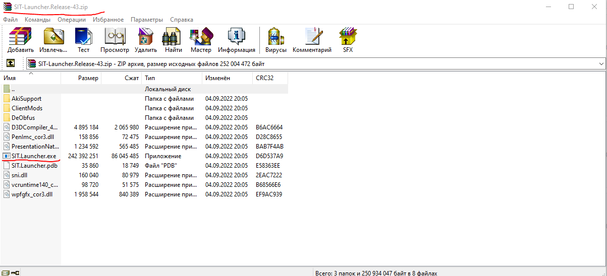Screen dimensions: 607x276
Task: Select the sni.dll file name
Action: coord(19,175)
